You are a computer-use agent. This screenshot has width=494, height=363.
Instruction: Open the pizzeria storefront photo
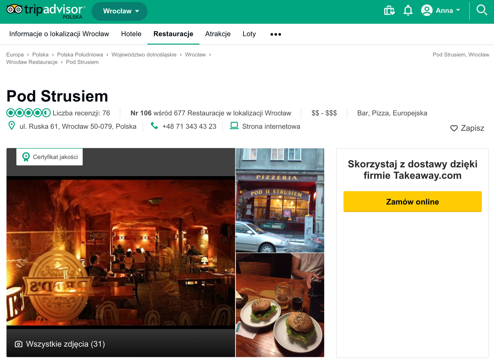280,200
